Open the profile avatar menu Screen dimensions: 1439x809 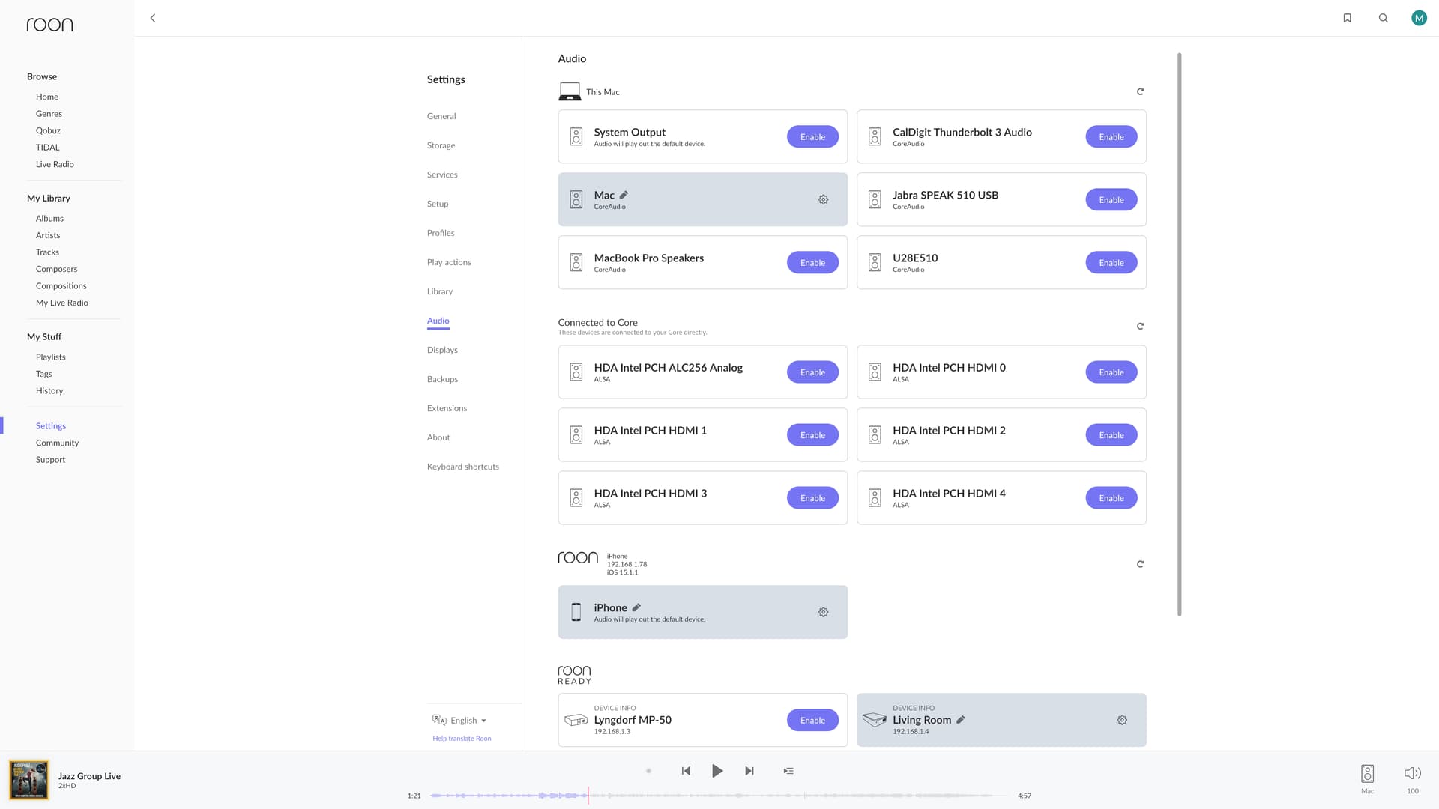[x=1419, y=18]
